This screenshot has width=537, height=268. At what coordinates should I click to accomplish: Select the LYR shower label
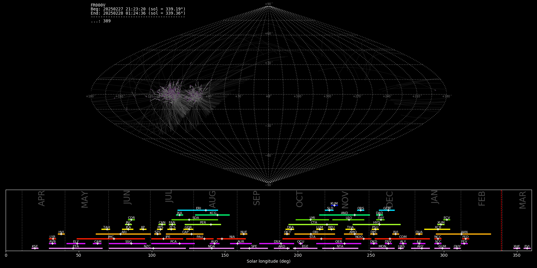pyautogui.click(x=52, y=237)
